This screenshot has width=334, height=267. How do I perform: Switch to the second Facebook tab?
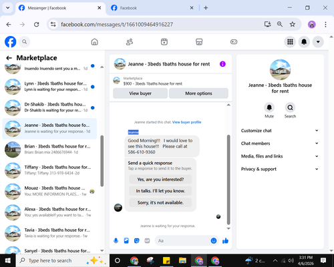pyautogui.click(x=152, y=8)
